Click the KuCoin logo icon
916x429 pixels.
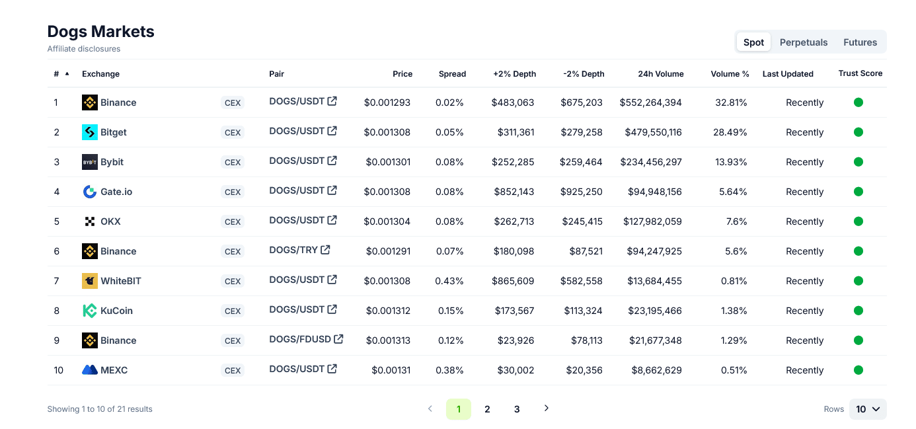point(90,311)
